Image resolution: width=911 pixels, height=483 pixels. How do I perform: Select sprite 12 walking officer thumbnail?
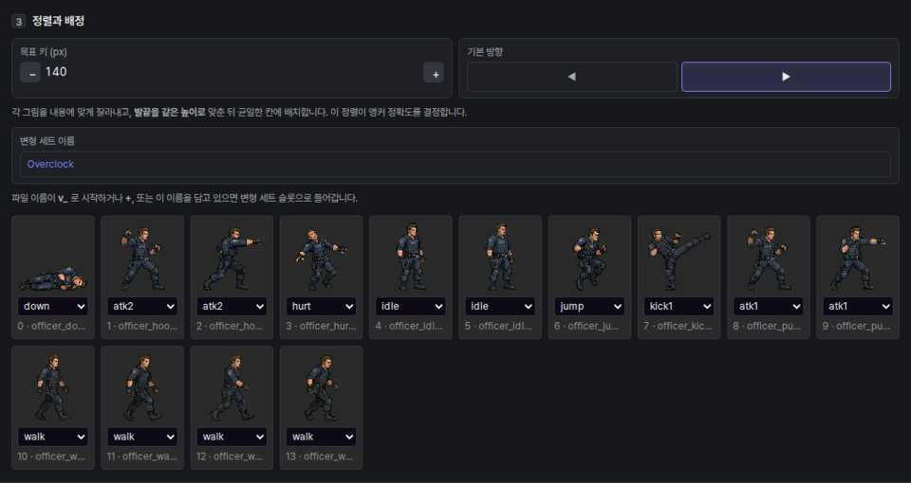[x=232, y=387]
